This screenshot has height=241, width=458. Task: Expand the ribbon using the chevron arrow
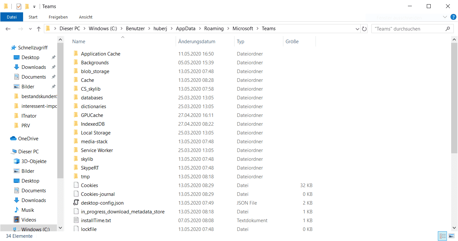tap(445, 17)
